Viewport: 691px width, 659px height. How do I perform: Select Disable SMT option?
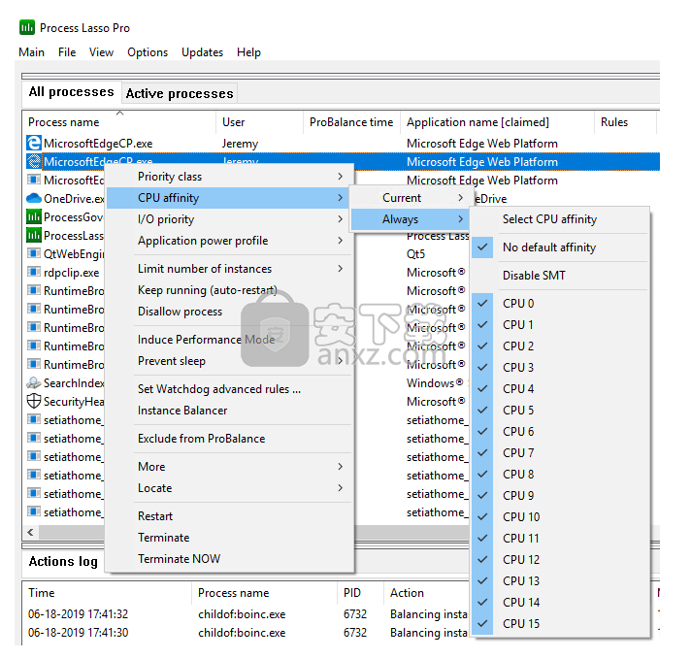click(x=560, y=276)
